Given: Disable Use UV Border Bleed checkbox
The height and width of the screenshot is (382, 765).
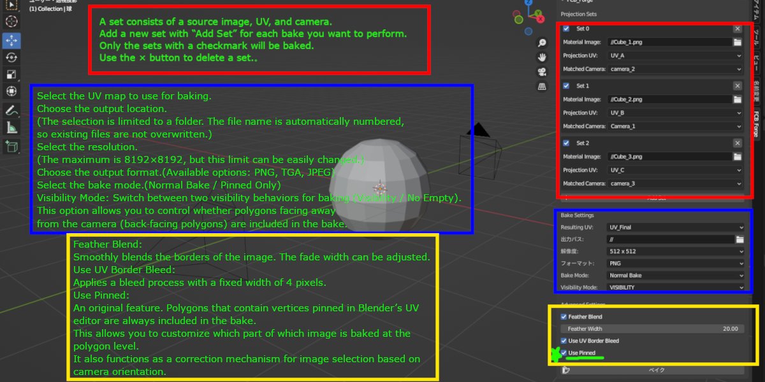Looking at the screenshot, I should pos(564,341).
